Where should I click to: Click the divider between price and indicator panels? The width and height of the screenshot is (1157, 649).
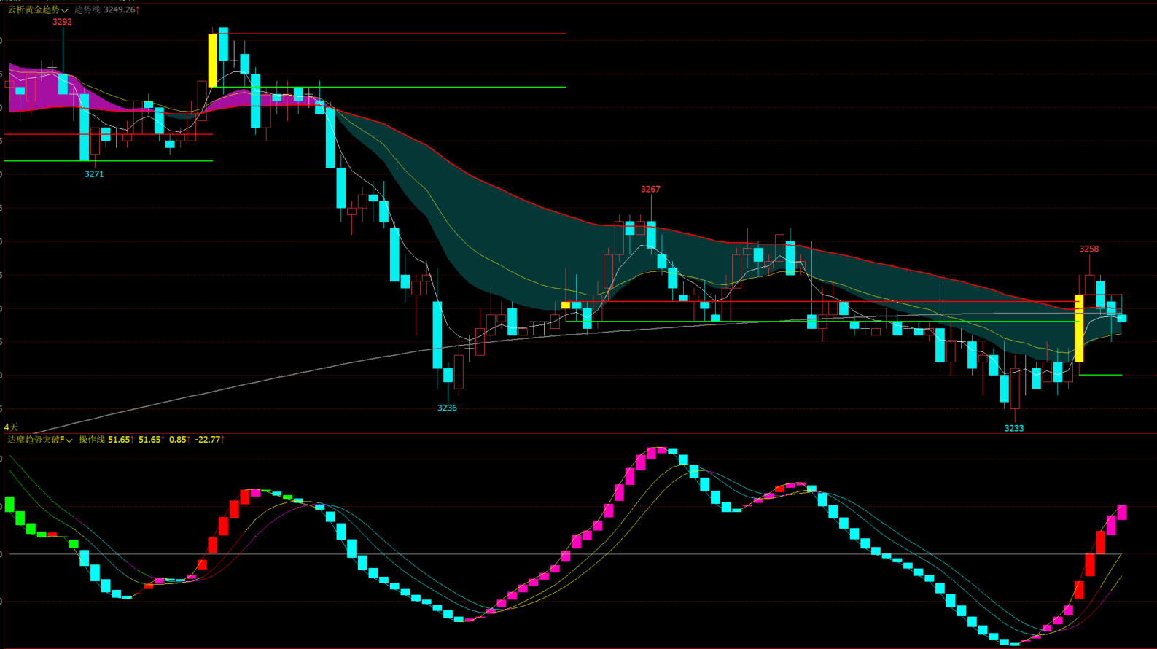point(578,433)
